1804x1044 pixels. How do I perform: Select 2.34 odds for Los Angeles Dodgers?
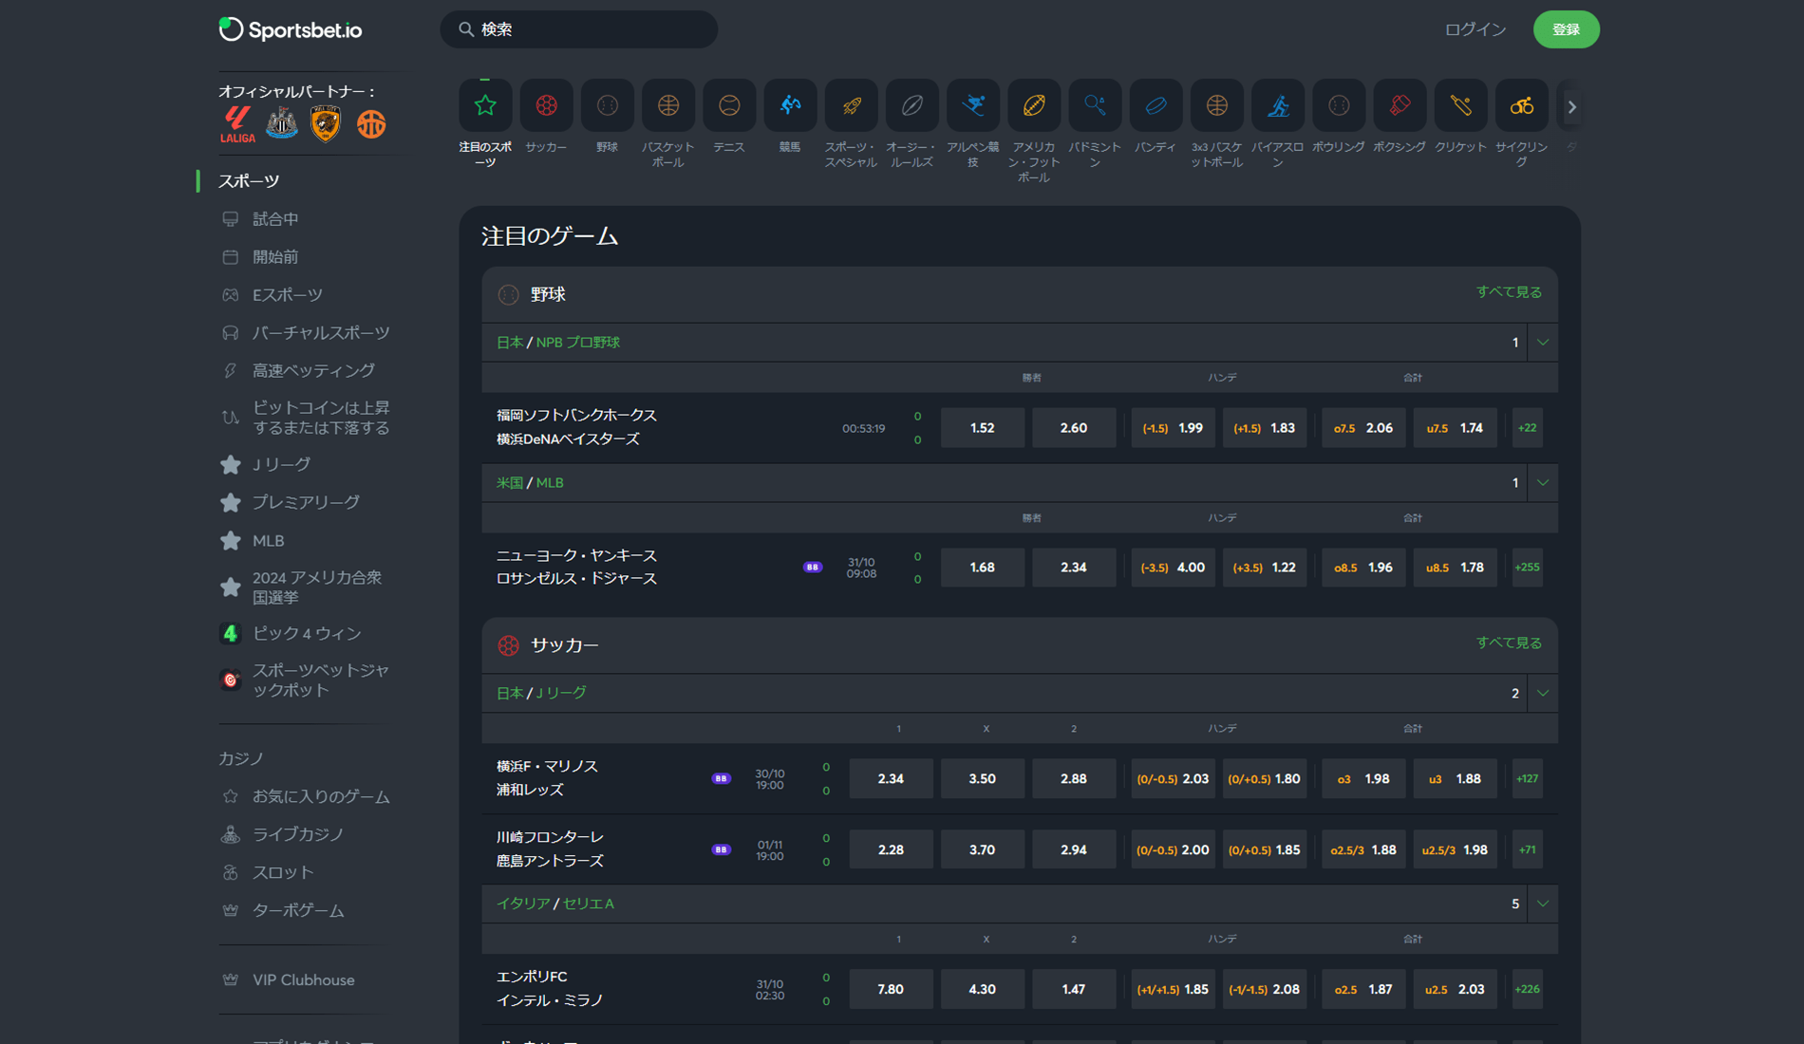point(1074,568)
